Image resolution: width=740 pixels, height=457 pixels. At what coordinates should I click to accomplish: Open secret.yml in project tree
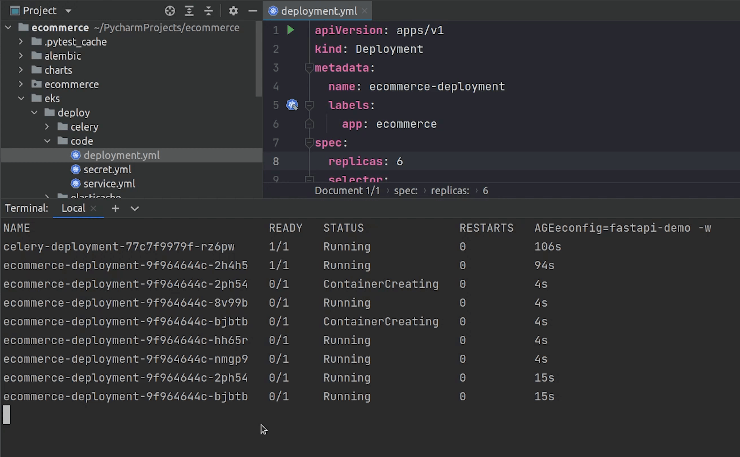107,169
